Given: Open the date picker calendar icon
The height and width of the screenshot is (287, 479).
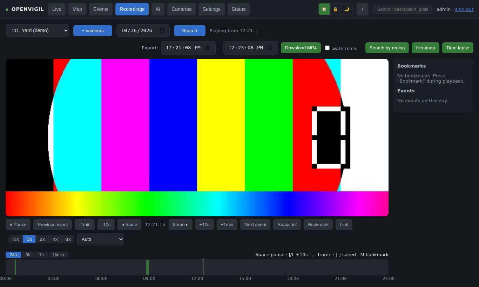Looking at the screenshot, I should 162,30.
